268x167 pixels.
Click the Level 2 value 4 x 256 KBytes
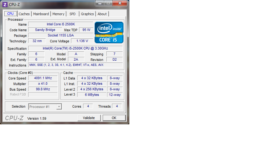click(92, 89)
